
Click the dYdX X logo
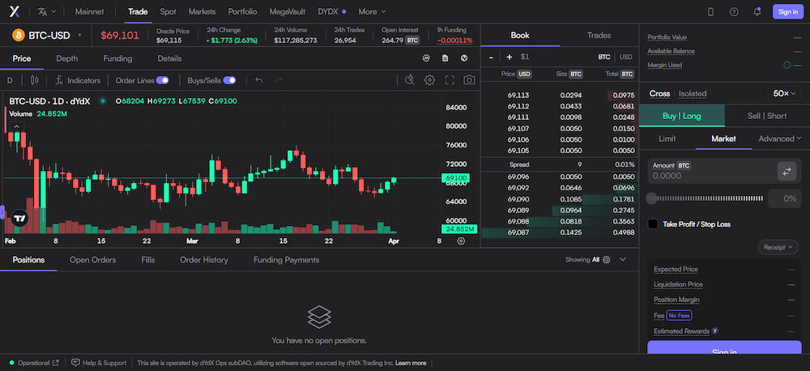pyautogui.click(x=15, y=11)
